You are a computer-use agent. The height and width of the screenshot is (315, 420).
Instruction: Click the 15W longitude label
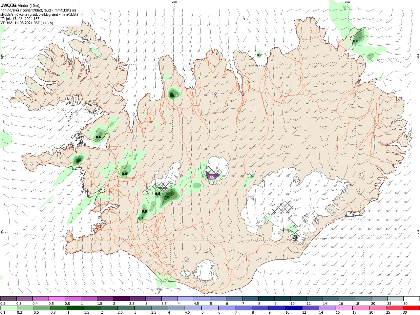click(x=347, y=2)
